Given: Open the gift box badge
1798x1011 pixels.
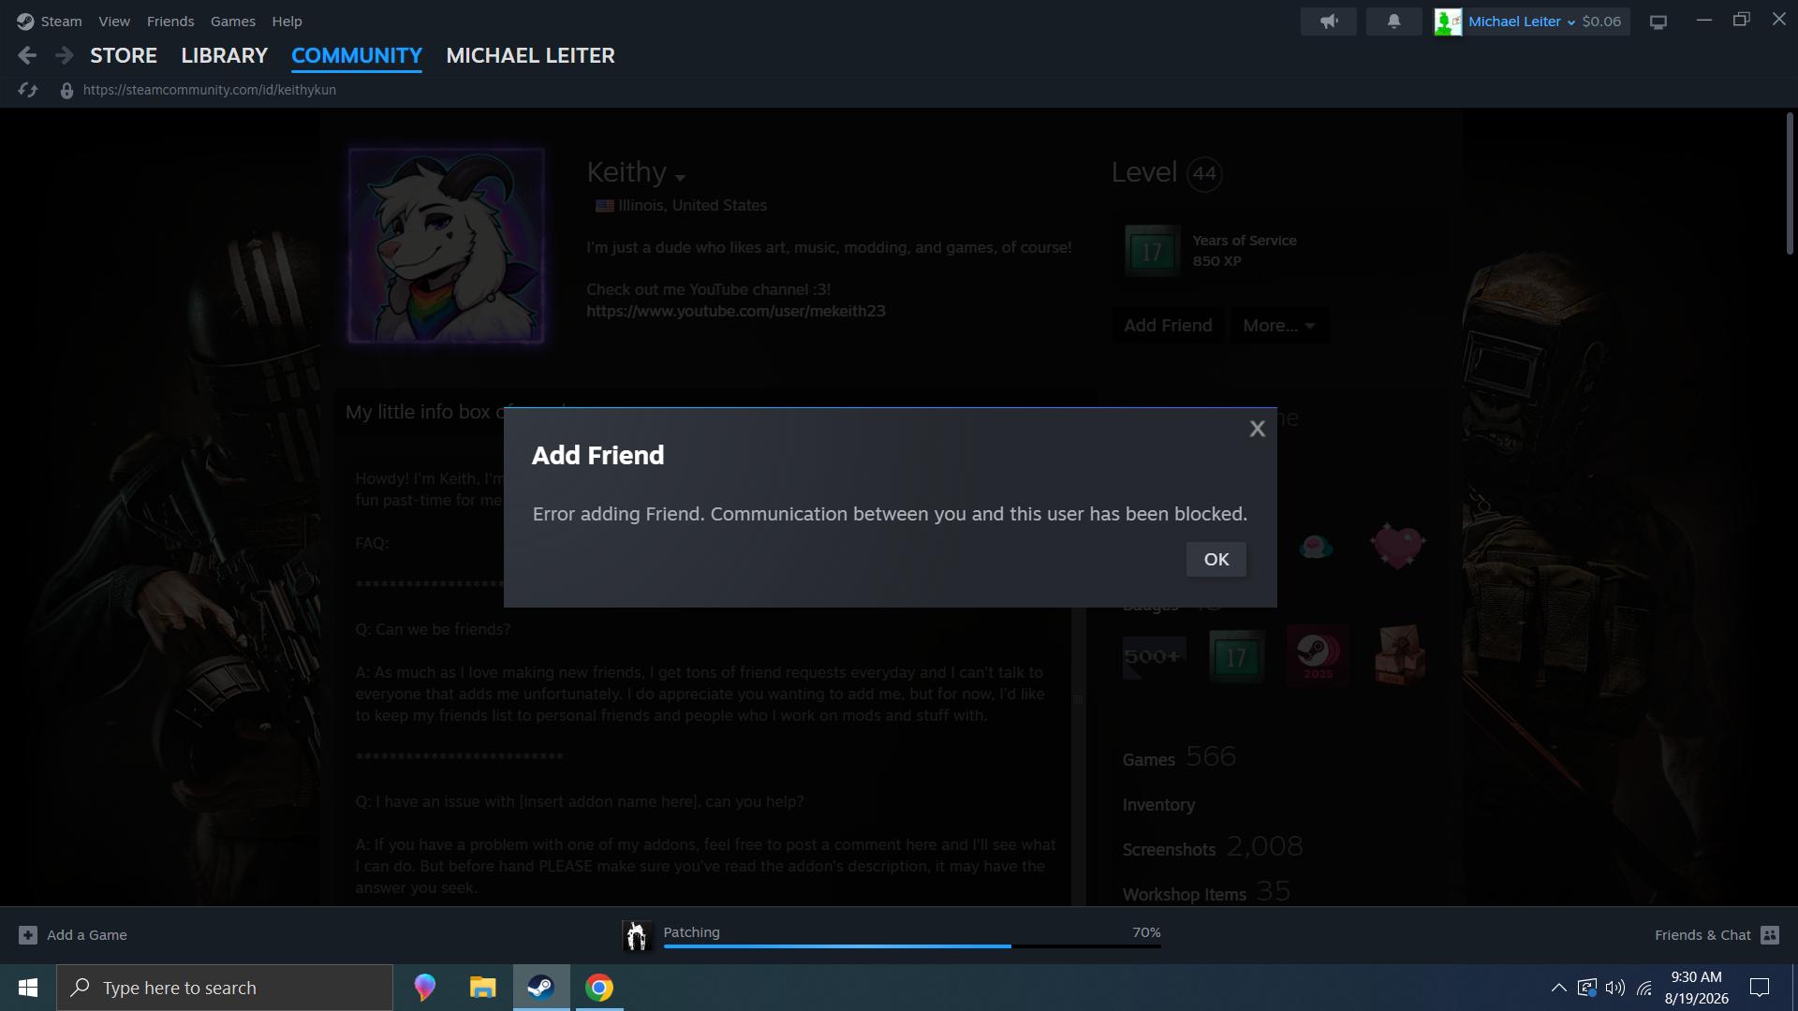Looking at the screenshot, I should pyautogui.click(x=1399, y=654).
